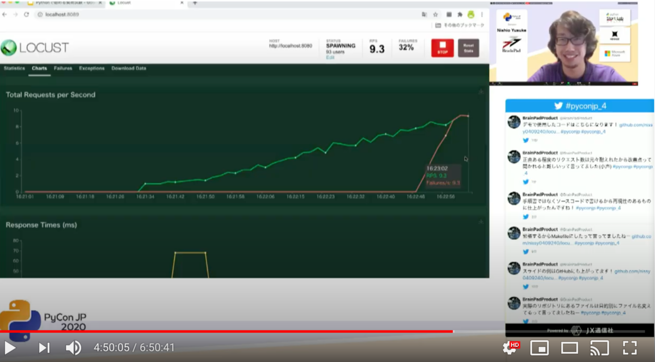
Task: Activate the miniplayer icon
Action: pyautogui.click(x=540, y=347)
